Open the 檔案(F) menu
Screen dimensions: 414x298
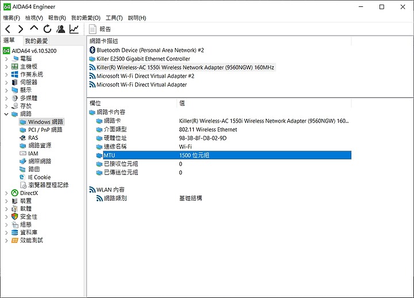point(11,18)
